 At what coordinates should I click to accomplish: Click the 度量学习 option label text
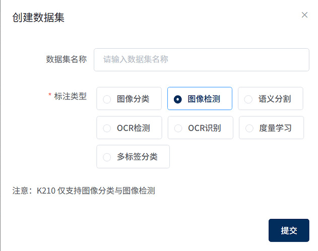click(275, 128)
